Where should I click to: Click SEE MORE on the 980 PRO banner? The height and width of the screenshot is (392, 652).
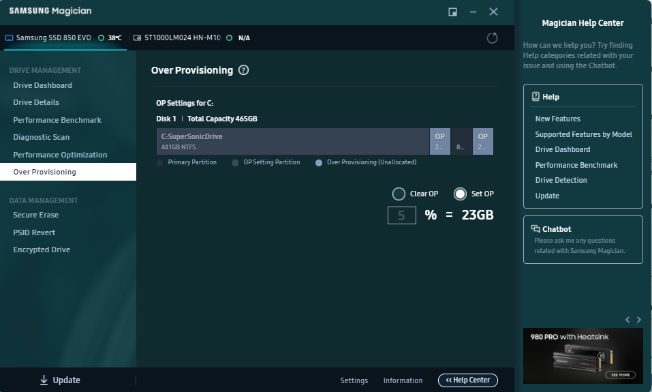coord(620,374)
